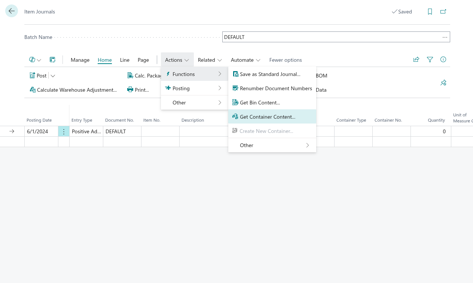Choose Renumber Document Numbers
Viewport: 473px width, 283px height.
275,88
